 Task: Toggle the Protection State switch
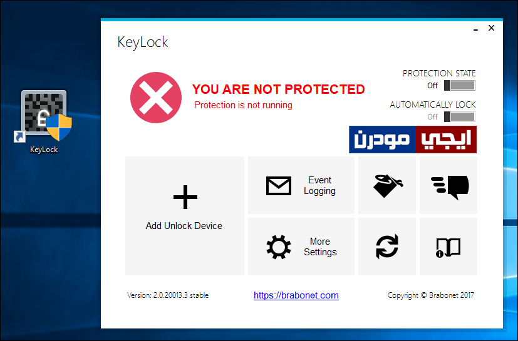(x=460, y=86)
